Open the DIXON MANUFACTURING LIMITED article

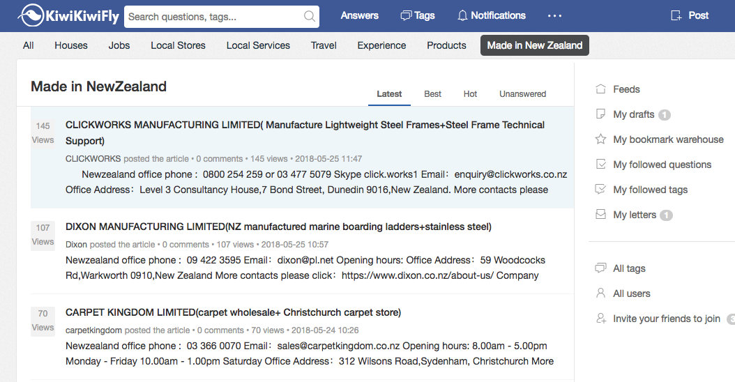click(x=278, y=227)
